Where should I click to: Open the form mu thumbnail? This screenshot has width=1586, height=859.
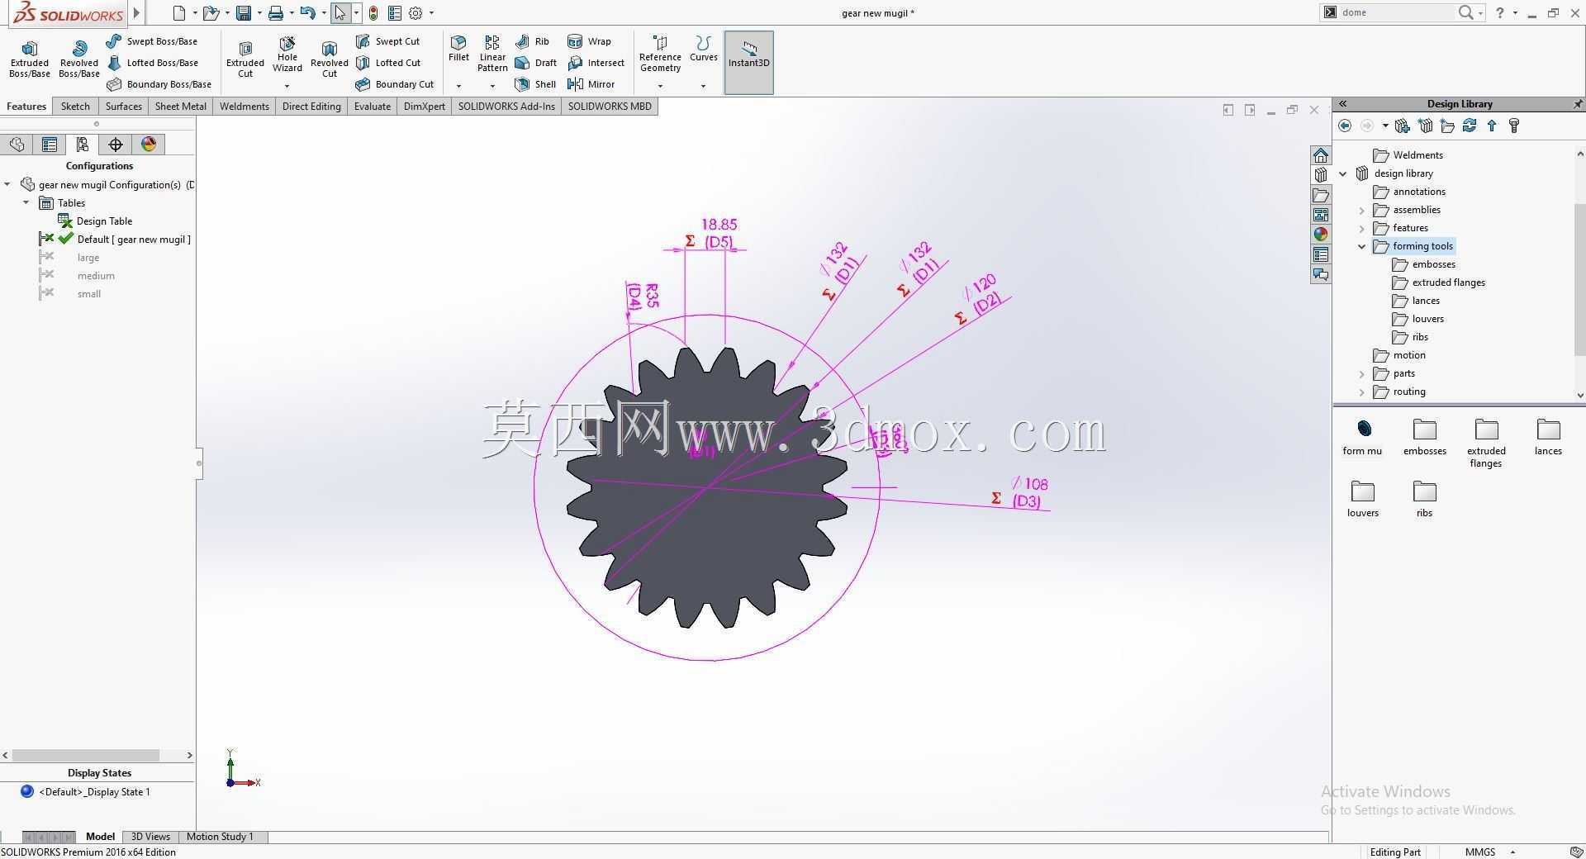pyautogui.click(x=1362, y=437)
